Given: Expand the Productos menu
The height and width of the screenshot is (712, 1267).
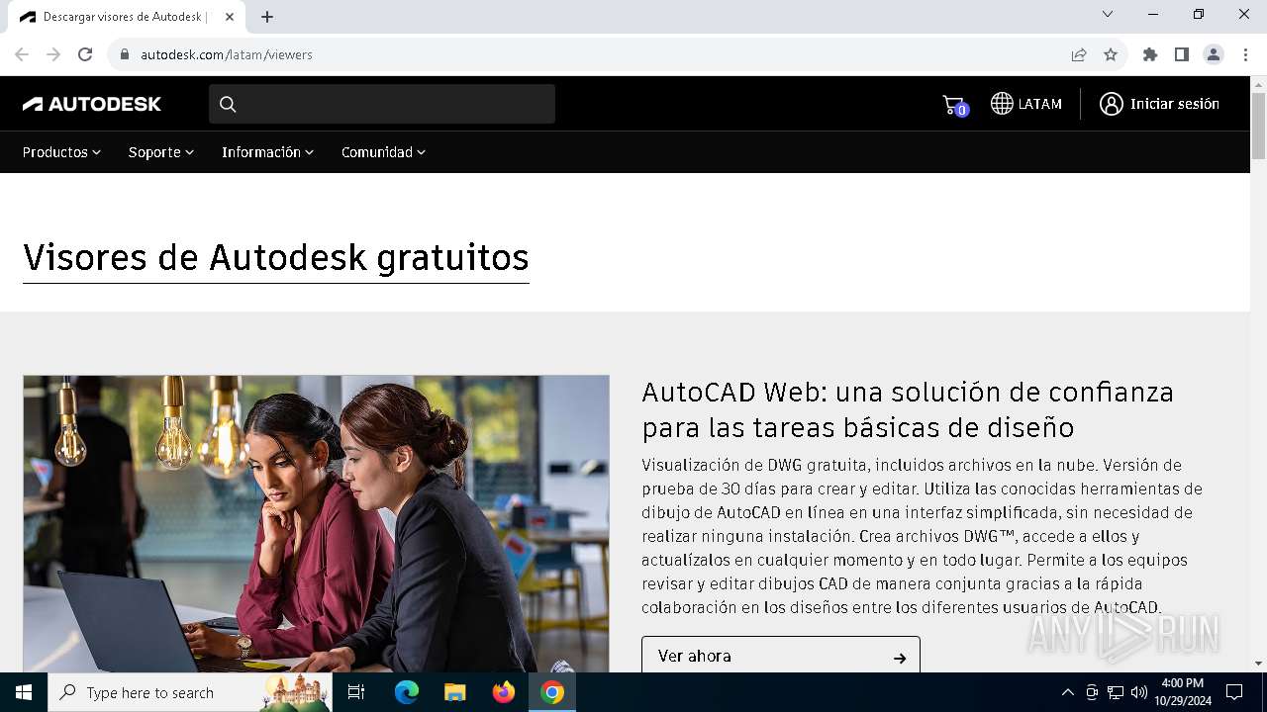Looking at the screenshot, I should click(61, 152).
